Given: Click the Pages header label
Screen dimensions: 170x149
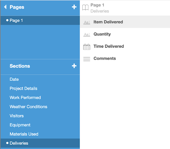Looking at the screenshot, I should 17,7.
